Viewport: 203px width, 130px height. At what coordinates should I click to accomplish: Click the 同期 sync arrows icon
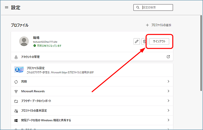tap(16, 82)
